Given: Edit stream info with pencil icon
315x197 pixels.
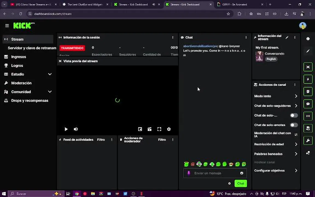Looking at the screenshot, I should 287,37.
